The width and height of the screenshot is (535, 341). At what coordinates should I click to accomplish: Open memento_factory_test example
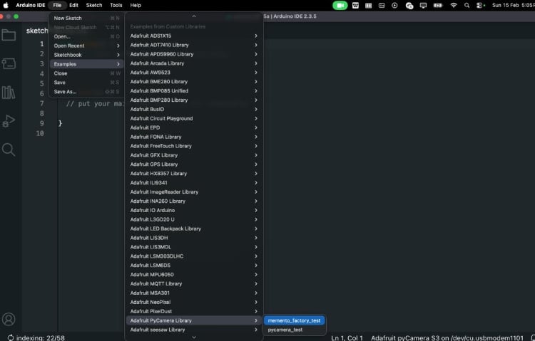(x=294, y=320)
